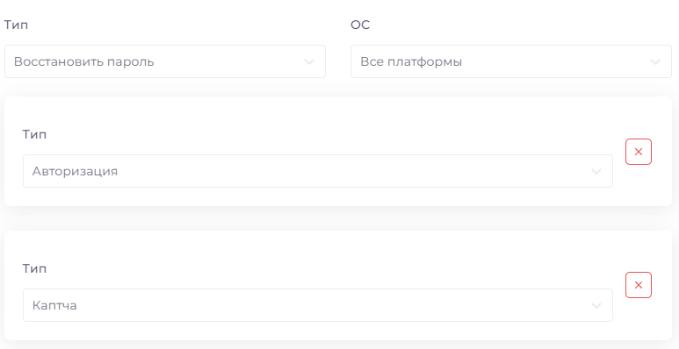Screen dimensions: 679x349
Task: Delete the Каптча block using red X
Action: tap(639, 285)
